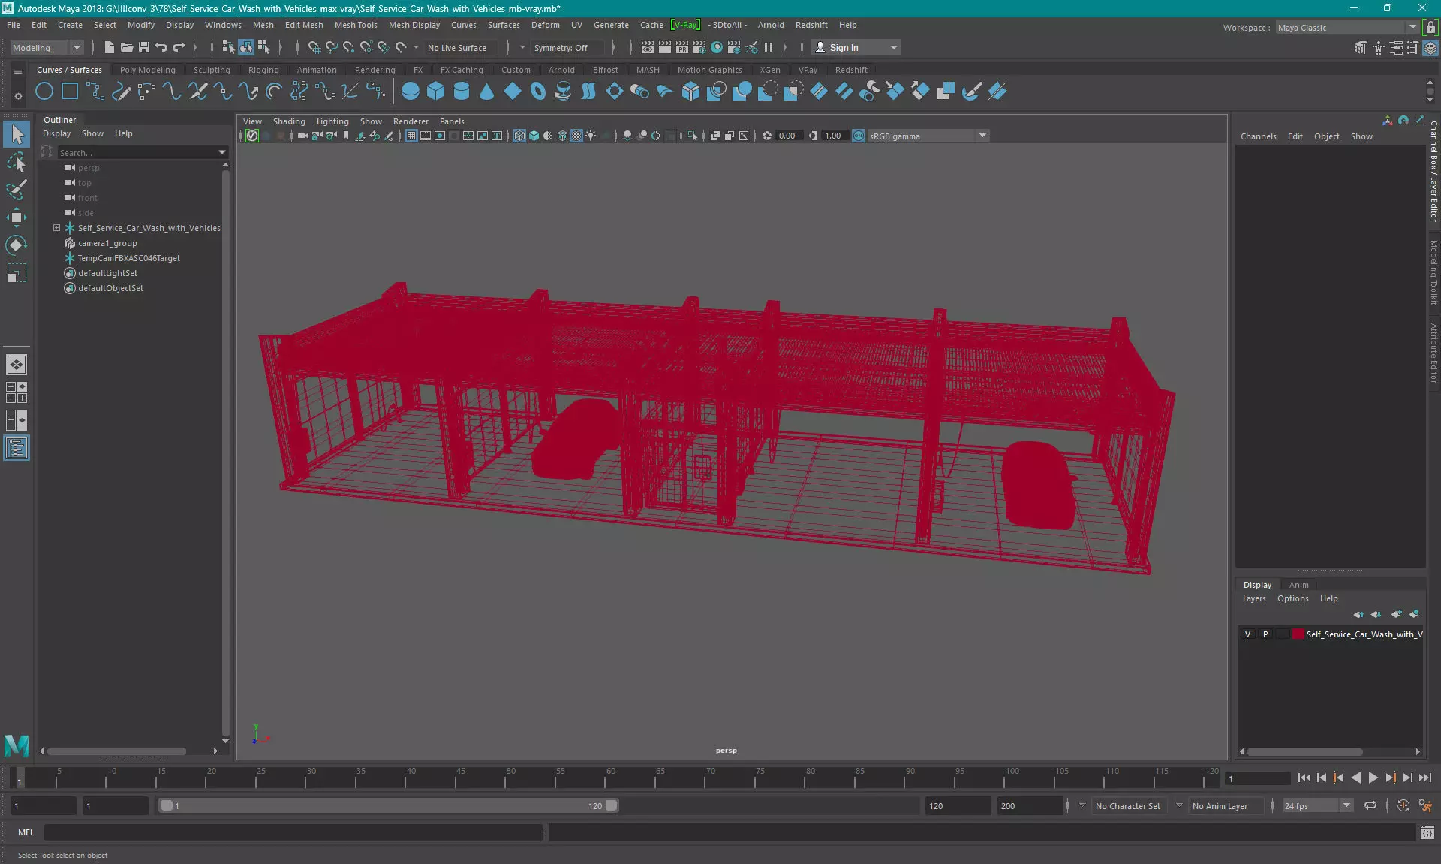
Task: Toggle layer visibility V box
Action: (1248, 634)
